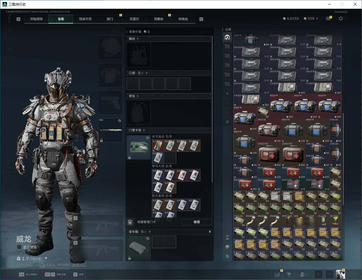Select the empty chest rig slot
362x280 pixels.
click(x=139, y=55)
